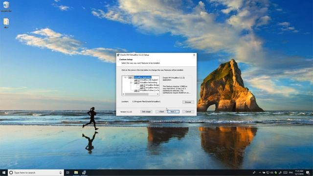This screenshot has width=313, height=176.
Task: Cancel the VirtualBox setup
Action: click(x=188, y=111)
